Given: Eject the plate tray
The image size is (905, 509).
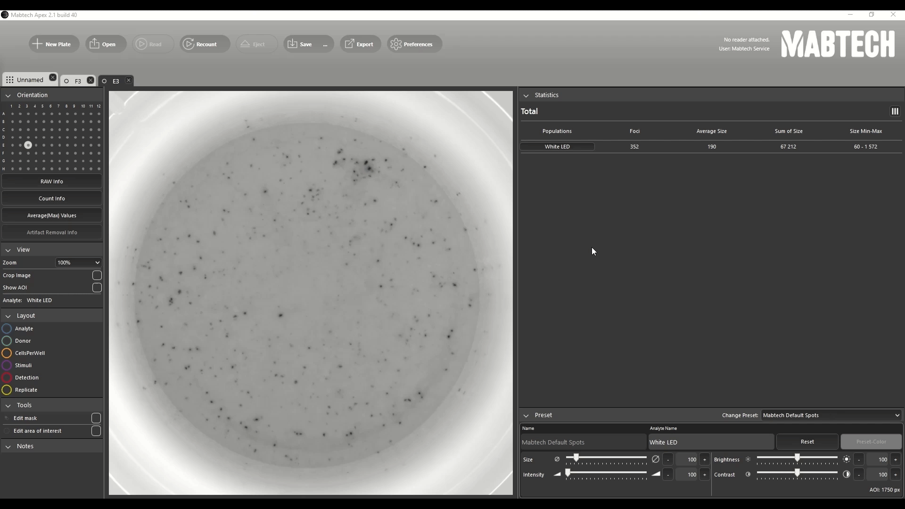Looking at the screenshot, I should click(x=256, y=44).
